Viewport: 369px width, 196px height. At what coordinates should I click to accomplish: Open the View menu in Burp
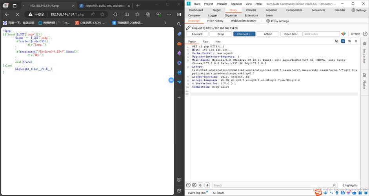click(x=249, y=4)
